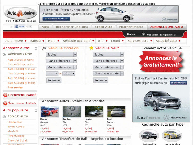
Task: Open the Rechercher une auto tab
Action: pyautogui.click(x=72, y=27)
